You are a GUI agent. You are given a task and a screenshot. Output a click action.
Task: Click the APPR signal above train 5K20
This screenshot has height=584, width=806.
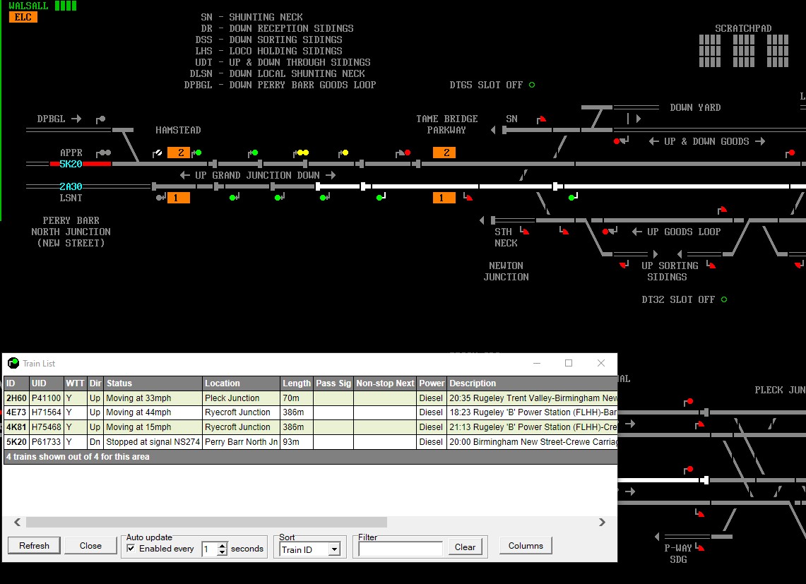pyautogui.click(x=103, y=153)
